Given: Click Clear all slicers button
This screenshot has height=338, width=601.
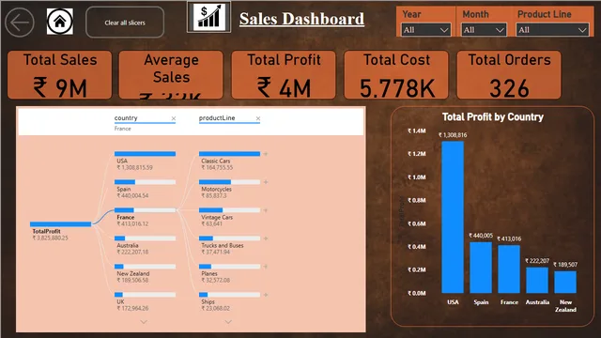Looking at the screenshot, I should (125, 23).
